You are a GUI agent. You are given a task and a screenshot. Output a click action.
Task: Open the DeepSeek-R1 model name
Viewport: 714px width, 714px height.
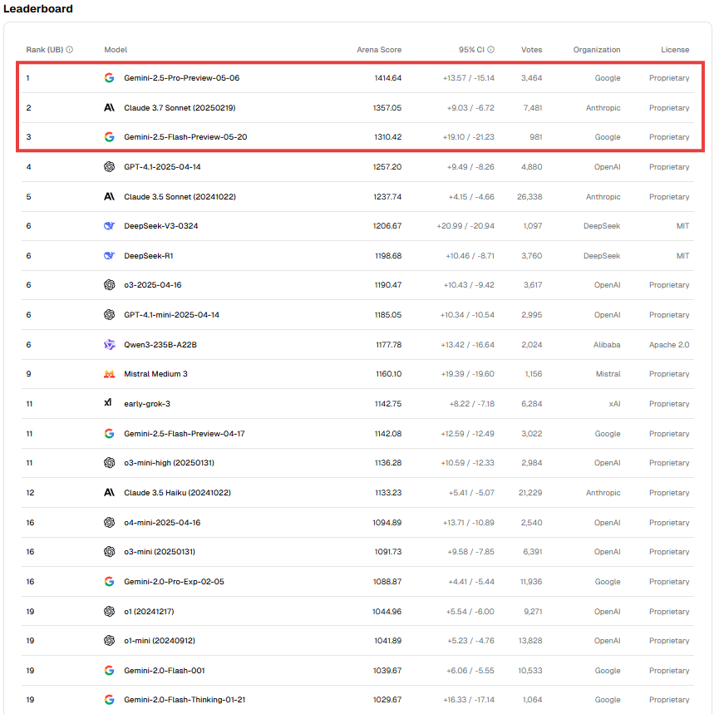[149, 256]
